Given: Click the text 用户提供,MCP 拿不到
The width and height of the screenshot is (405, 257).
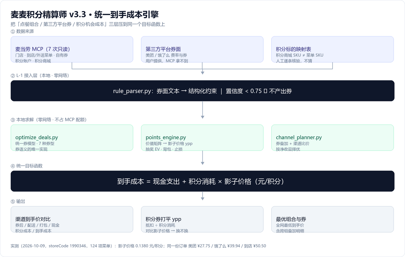Looking at the screenshot, I should coord(167,61).
